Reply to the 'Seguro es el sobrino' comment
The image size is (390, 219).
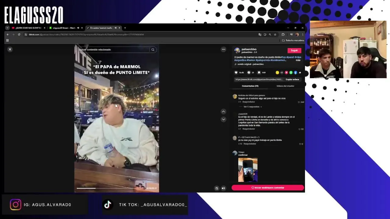point(249,102)
